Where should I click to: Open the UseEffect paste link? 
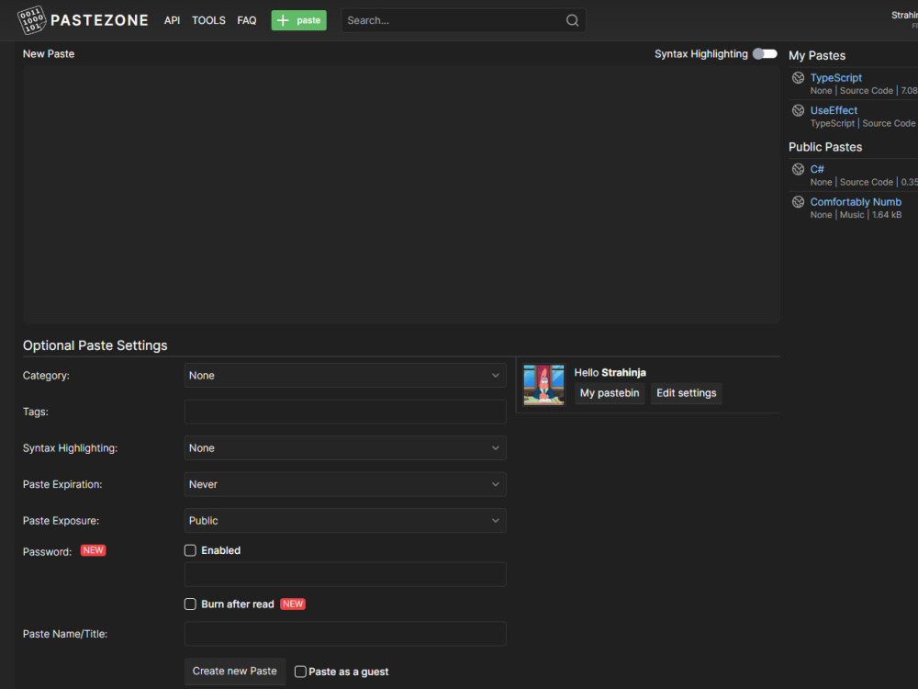pyautogui.click(x=834, y=110)
